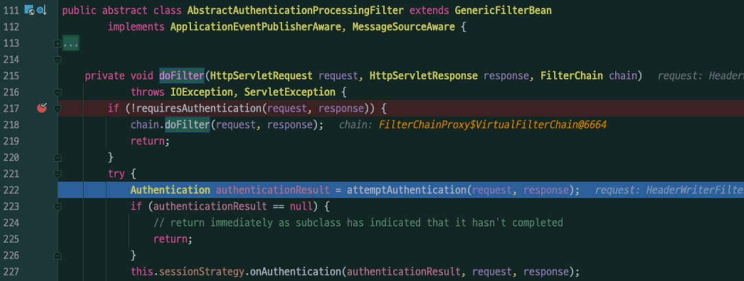Screen dimensions: 744x281
Task: Click the sessionStrategy field reference
Action: point(200,272)
